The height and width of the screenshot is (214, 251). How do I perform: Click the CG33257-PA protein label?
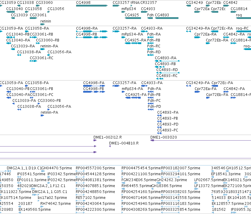[x=124, y=83]
